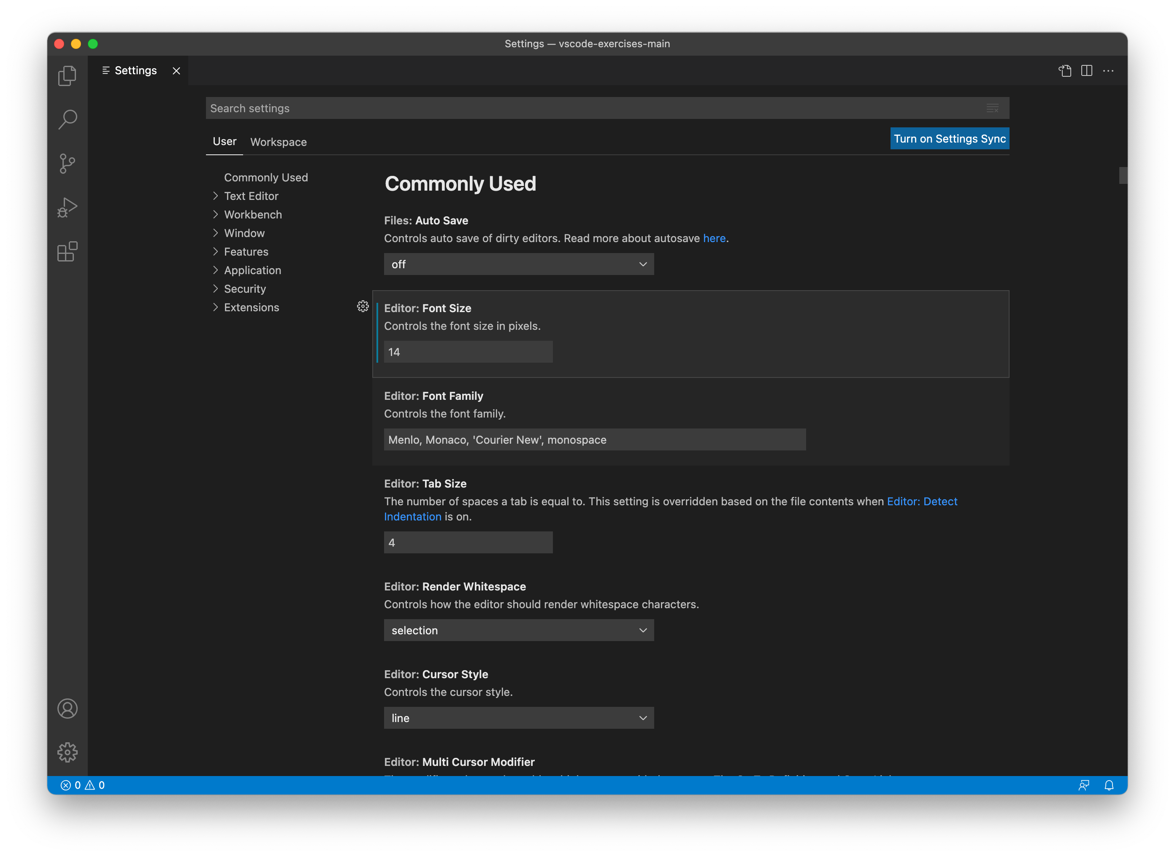
Task: Click the Open Settings JSON icon
Action: tap(1065, 70)
